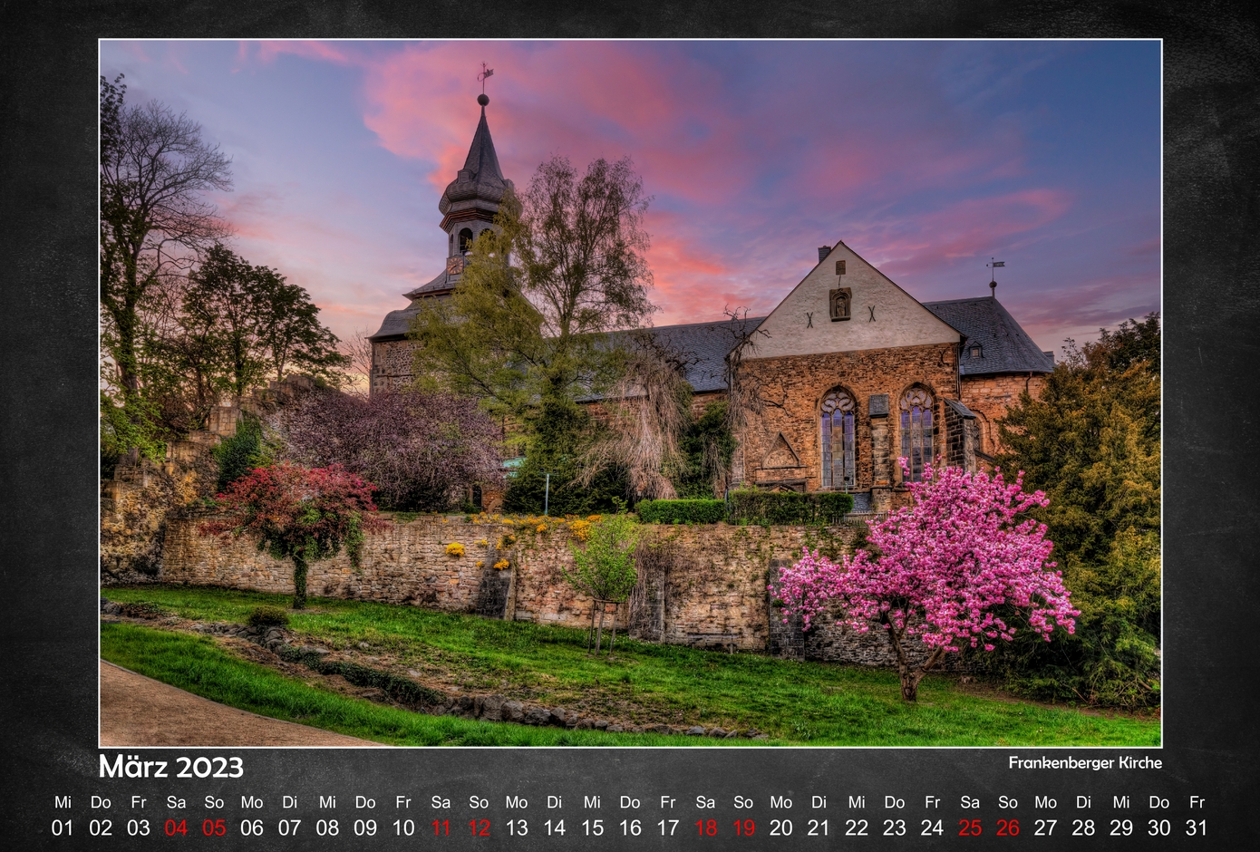The image size is (1260, 852).
Task: Click the Frankenberger Kirche caption text
Action: 1085,763
